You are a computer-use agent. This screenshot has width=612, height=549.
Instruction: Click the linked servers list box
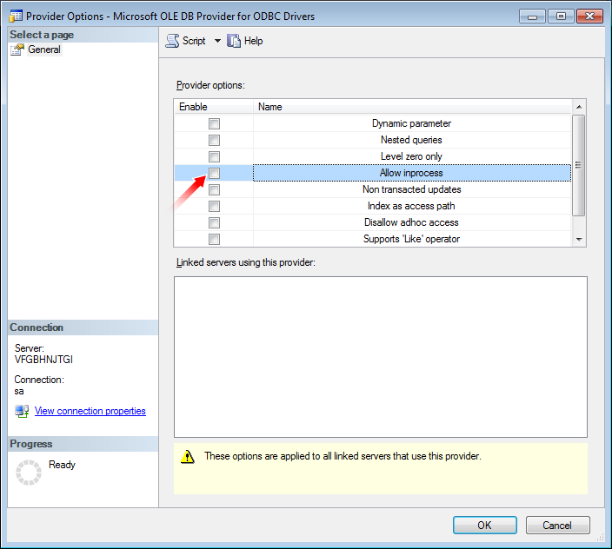(x=381, y=357)
